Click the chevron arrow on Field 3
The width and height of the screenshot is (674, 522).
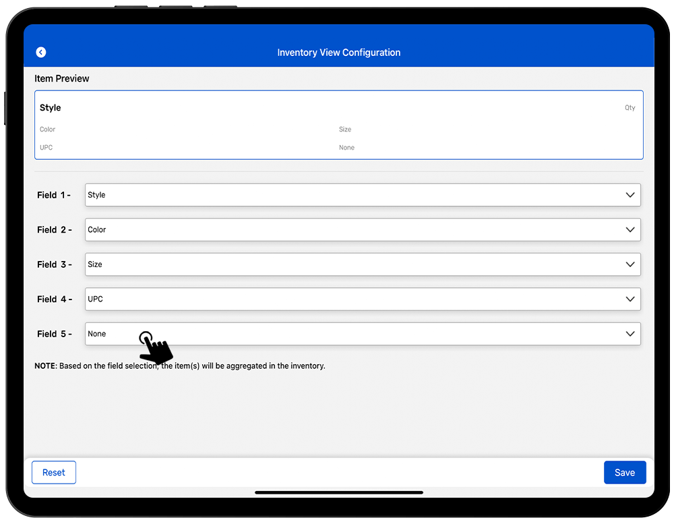pos(630,264)
